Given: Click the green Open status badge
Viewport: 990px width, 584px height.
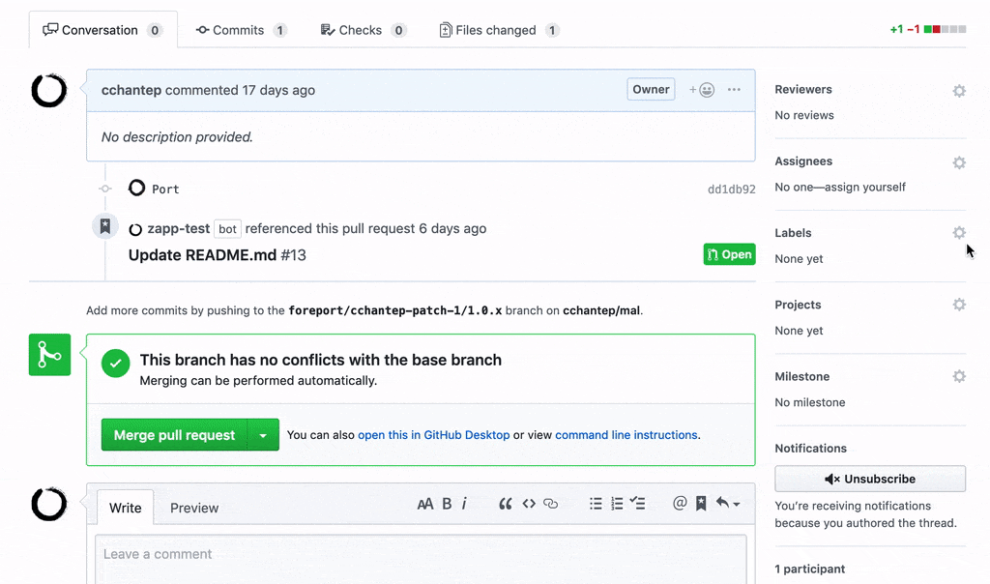Looking at the screenshot, I should pyautogui.click(x=729, y=254).
